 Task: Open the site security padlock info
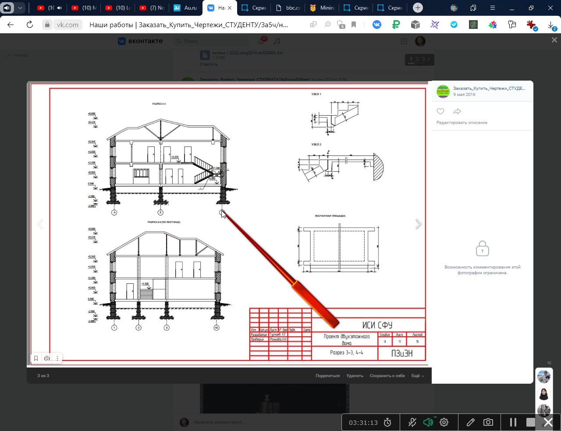(x=47, y=25)
